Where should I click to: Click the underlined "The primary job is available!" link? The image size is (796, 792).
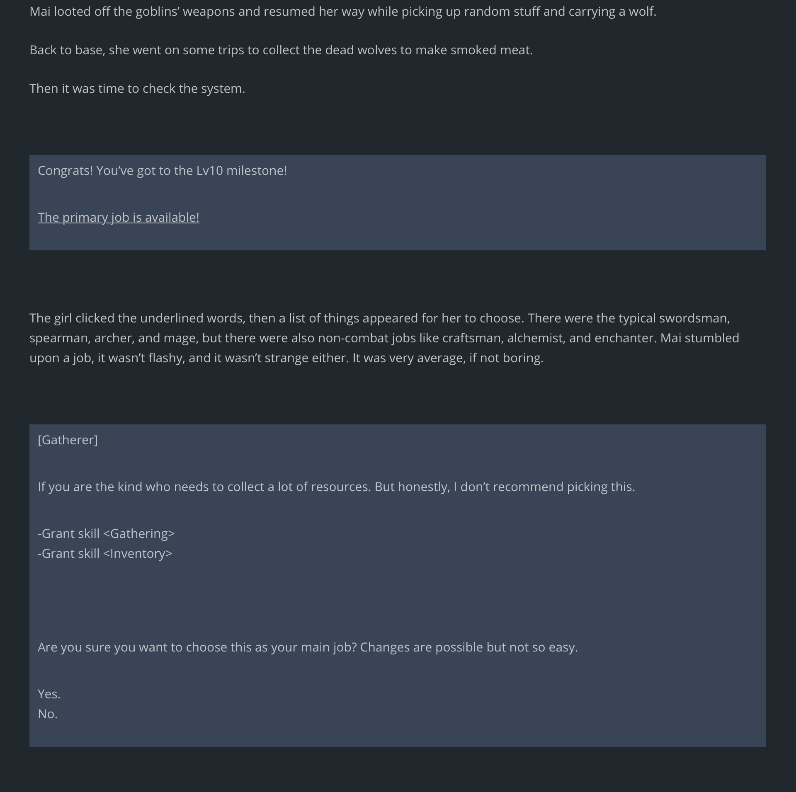click(119, 218)
